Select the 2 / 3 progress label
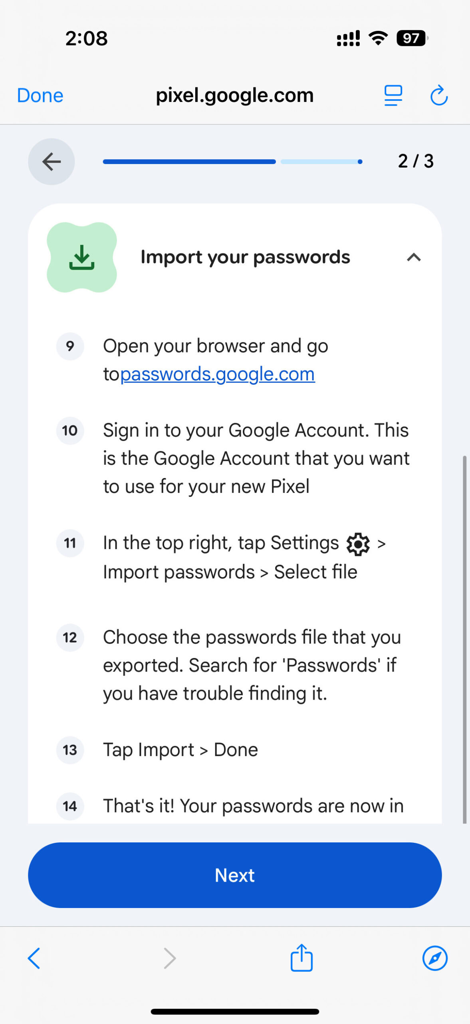The width and height of the screenshot is (470, 1024). coord(416,162)
